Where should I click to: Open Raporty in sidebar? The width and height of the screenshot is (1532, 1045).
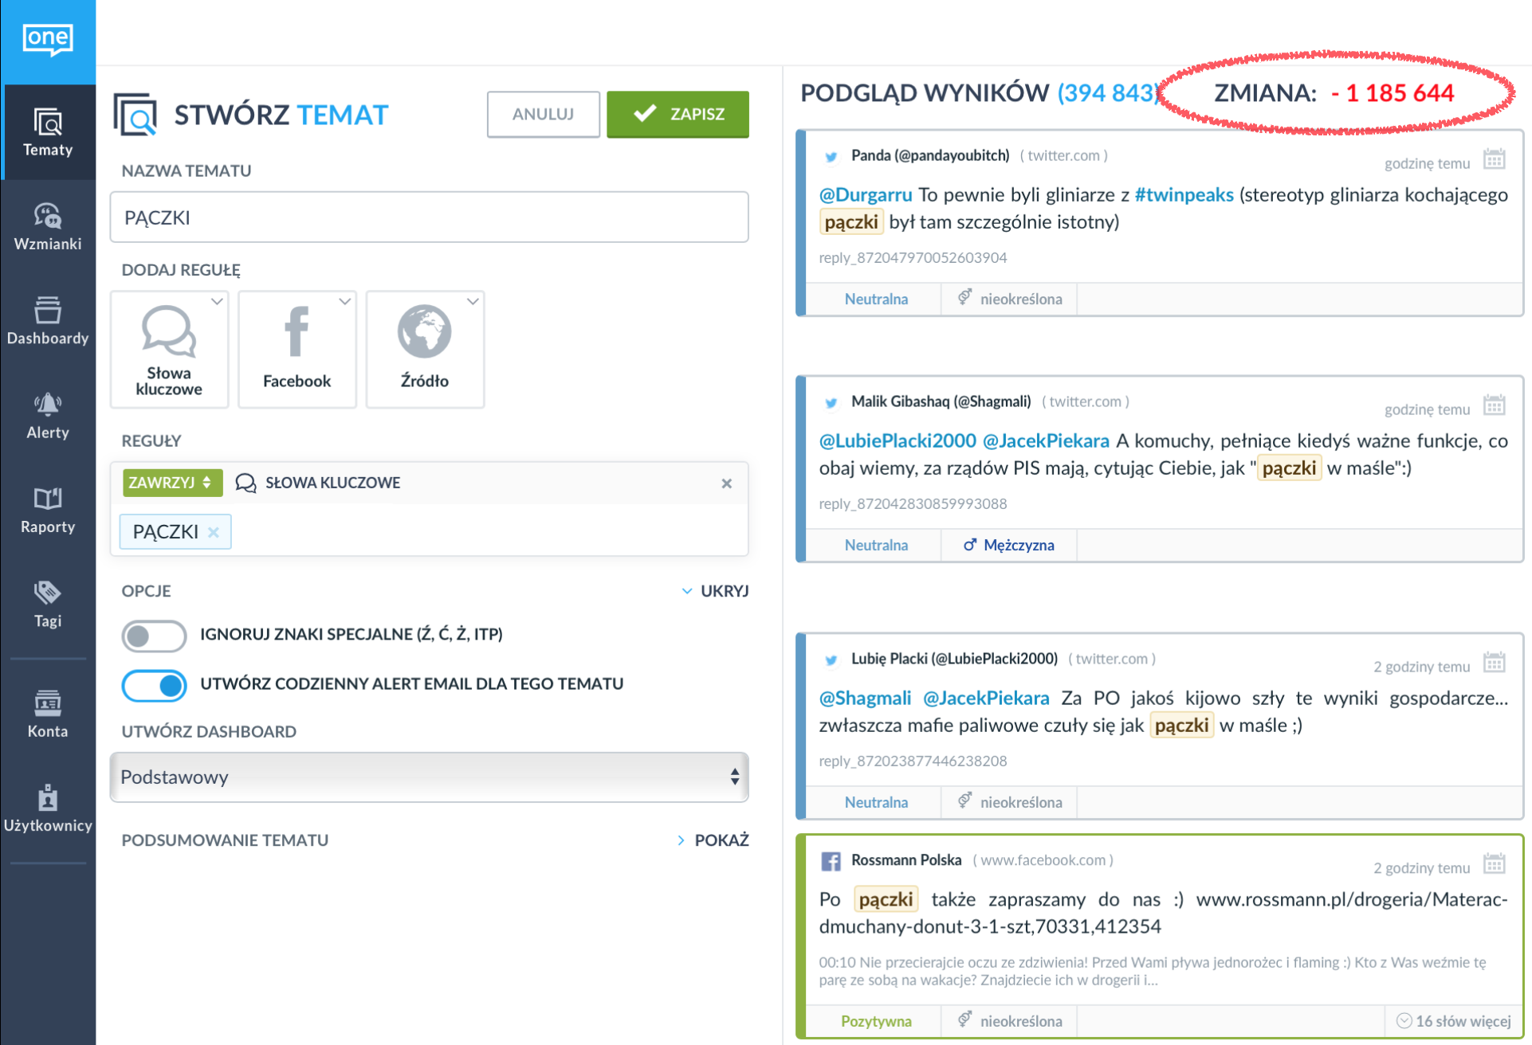[x=47, y=509]
